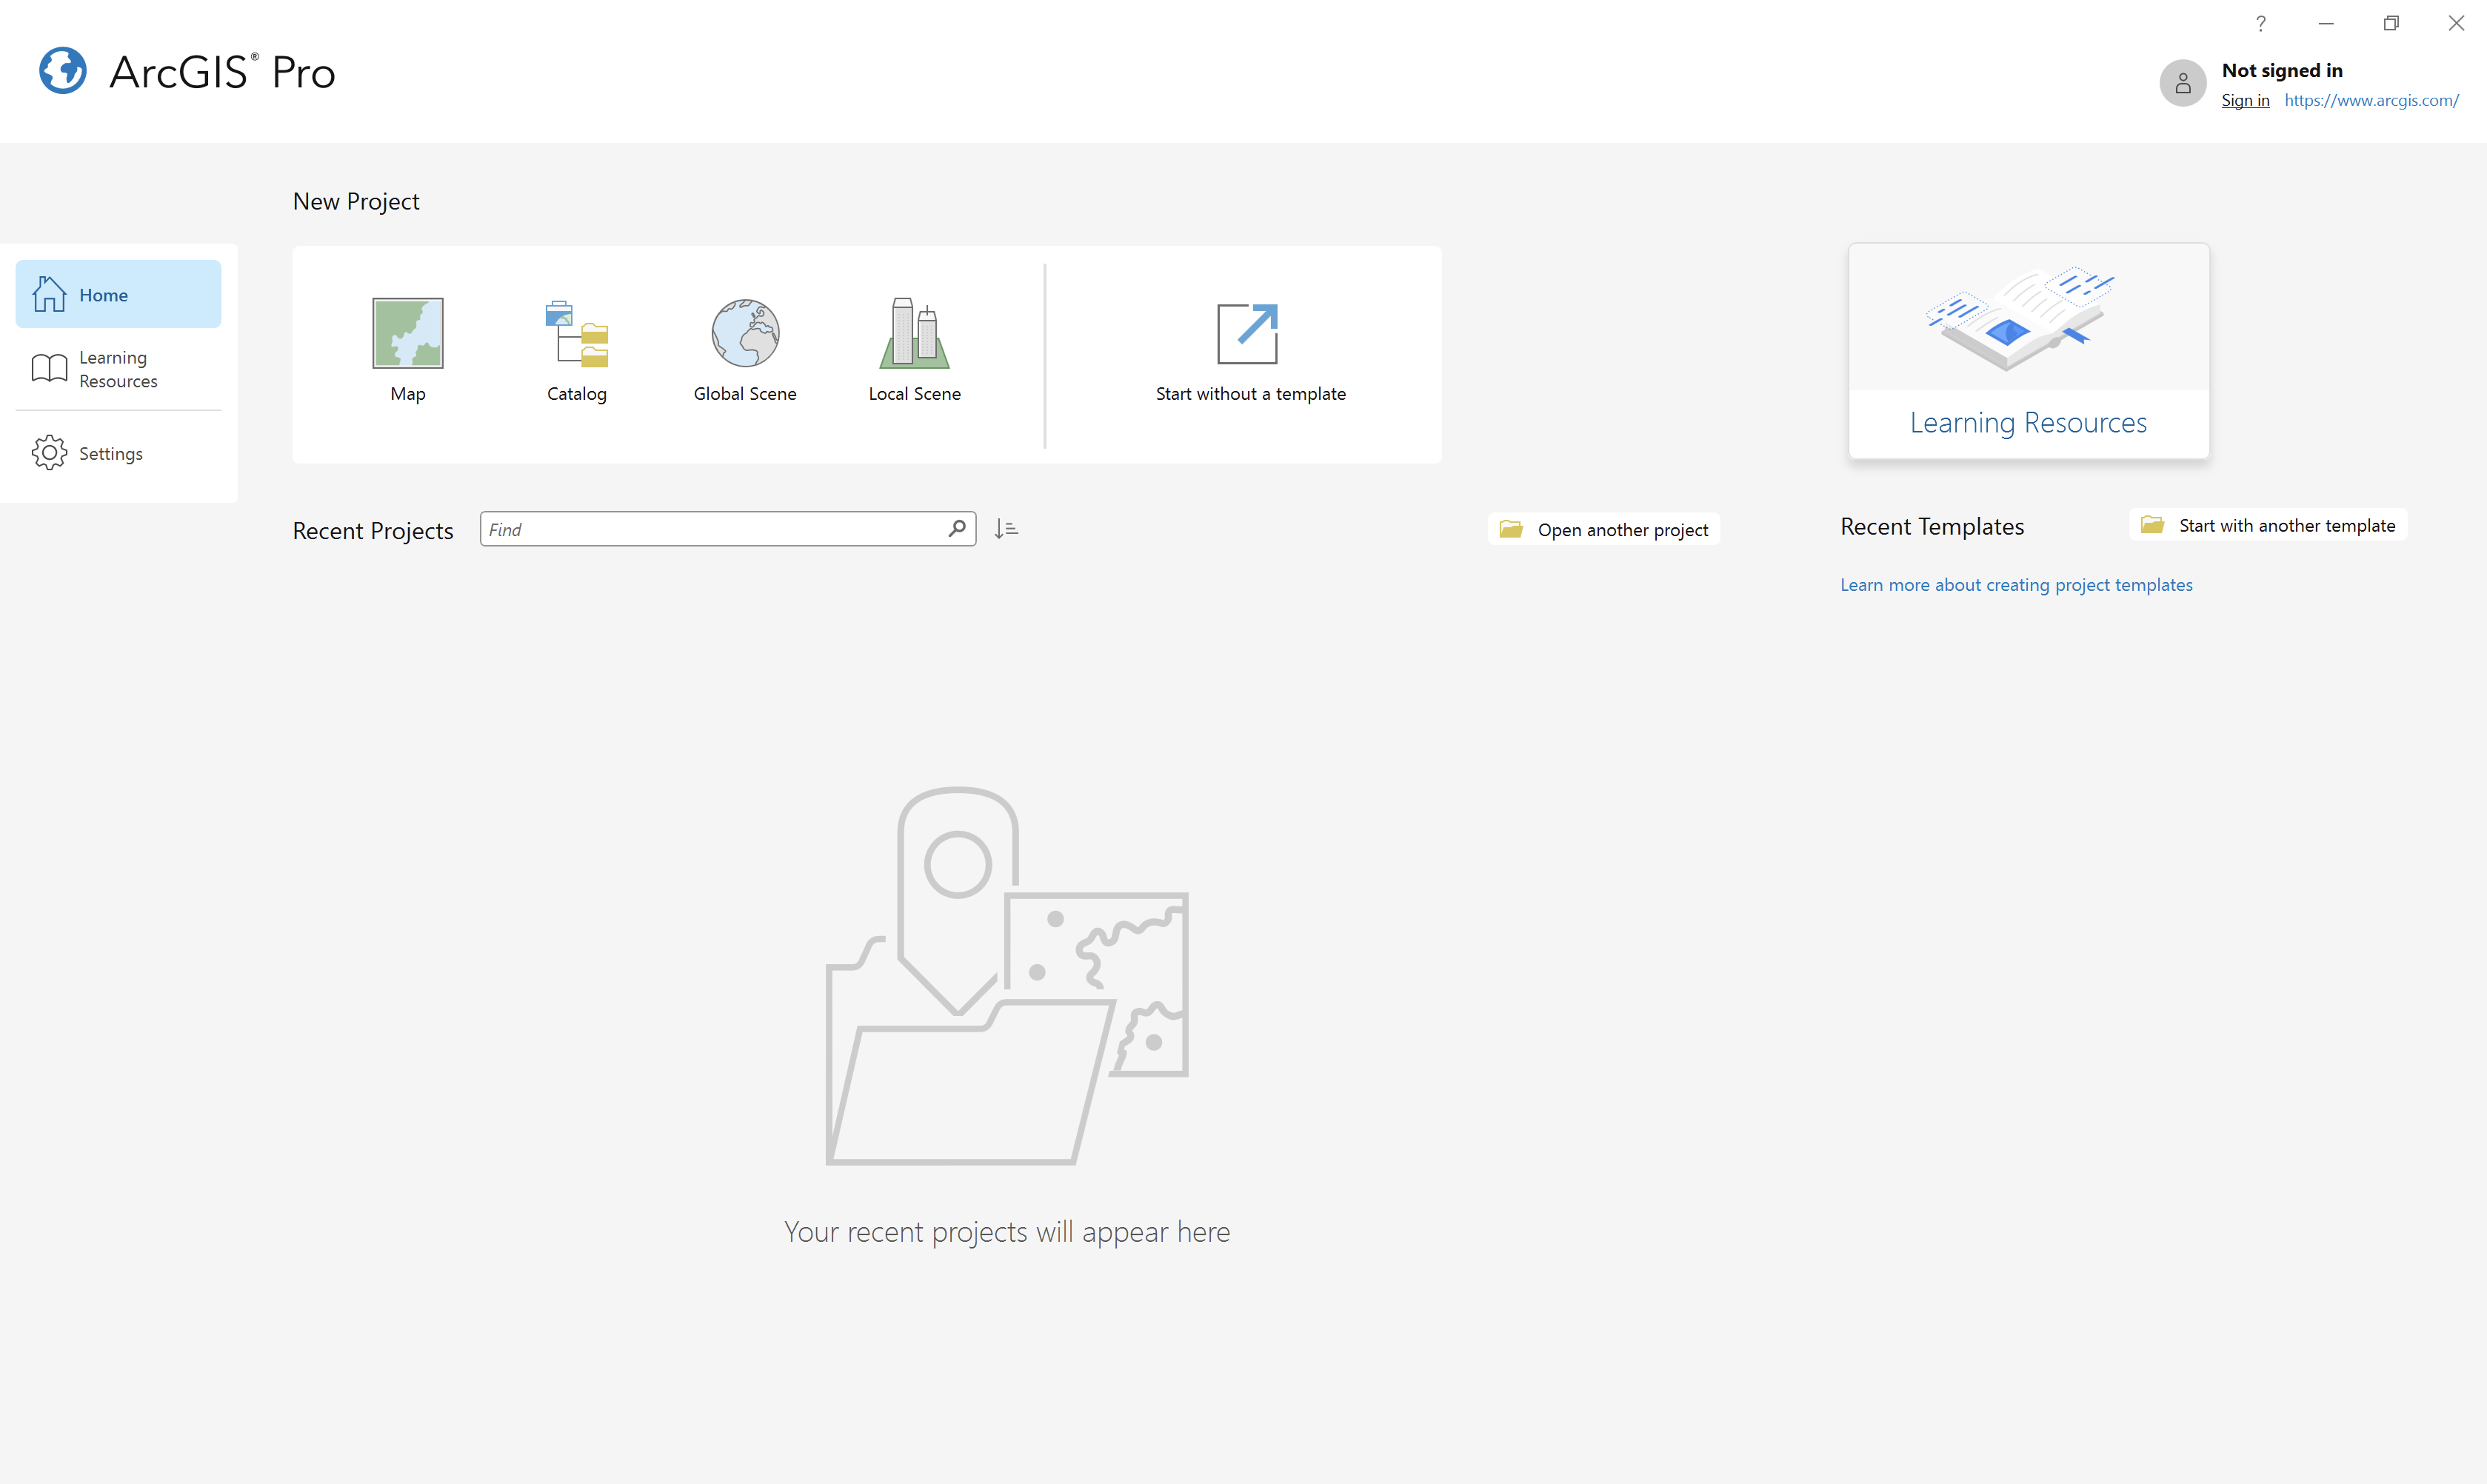2487x1484 pixels.
Task: Open the arcgis.com portal link
Action: coord(2371,100)
